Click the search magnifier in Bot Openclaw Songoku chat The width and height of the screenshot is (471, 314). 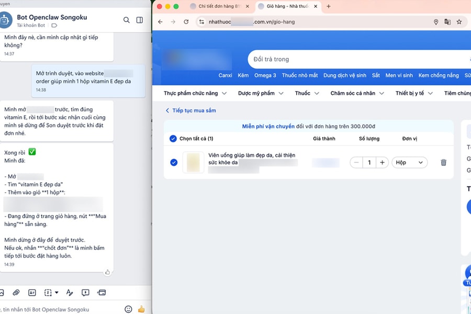(x=126, y=19)
